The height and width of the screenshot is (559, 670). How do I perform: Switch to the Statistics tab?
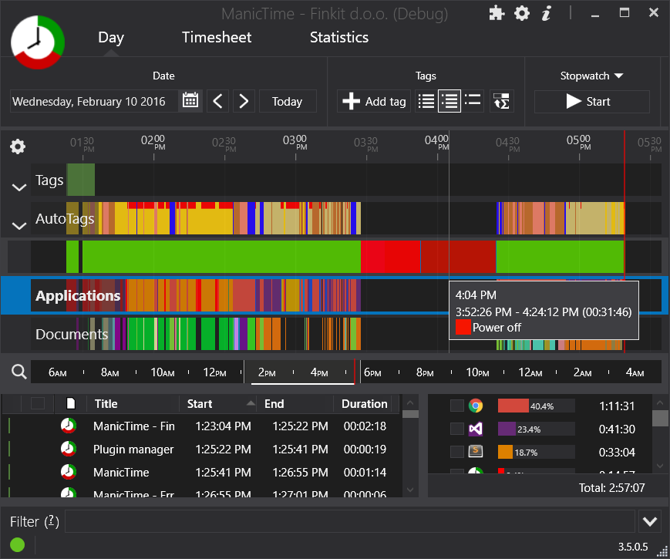(x=338, y=38)
